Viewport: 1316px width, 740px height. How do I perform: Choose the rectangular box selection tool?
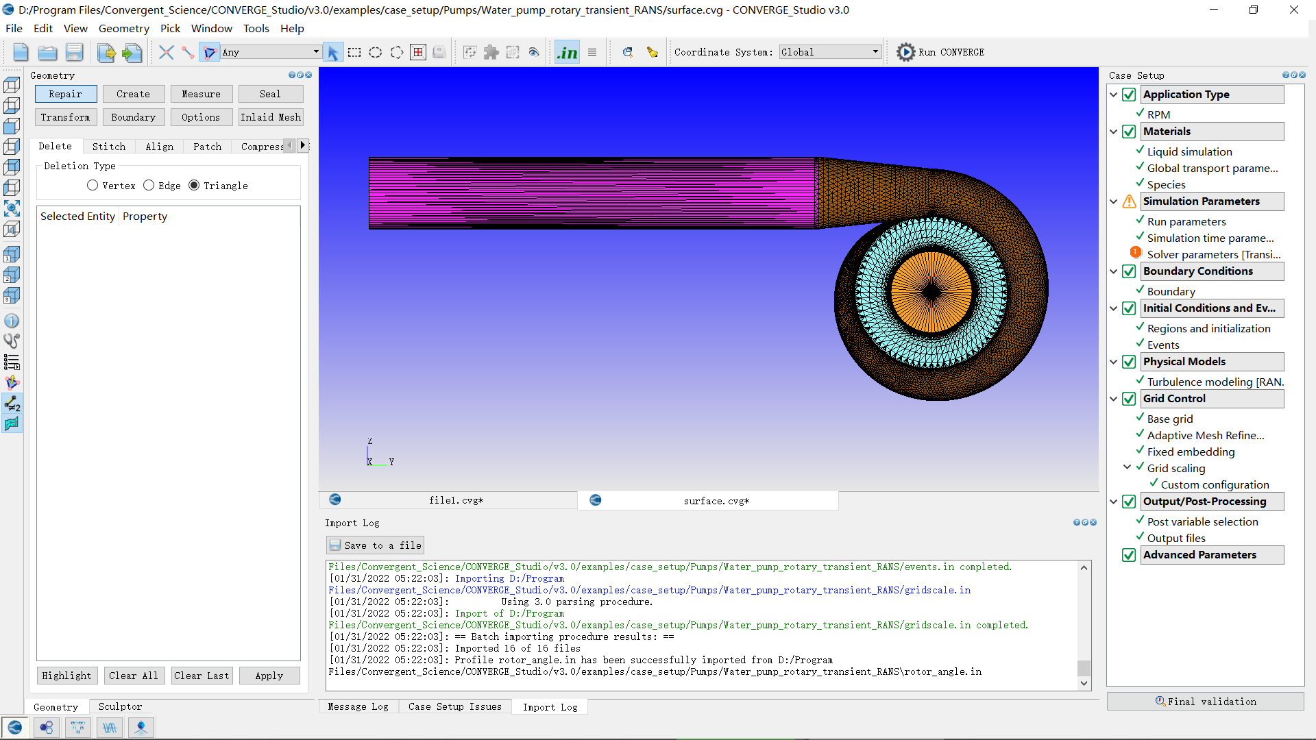tap(354, 52)
